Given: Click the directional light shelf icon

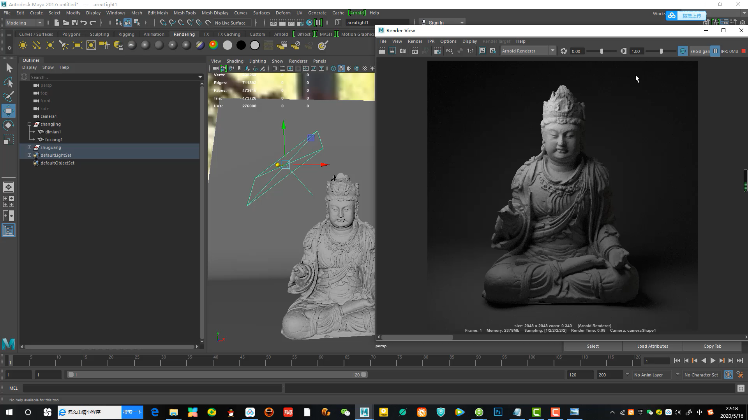Looking at the screenshot, I should point(36,45).
